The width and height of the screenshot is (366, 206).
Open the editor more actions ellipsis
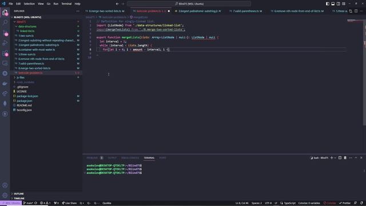point(361,11)
